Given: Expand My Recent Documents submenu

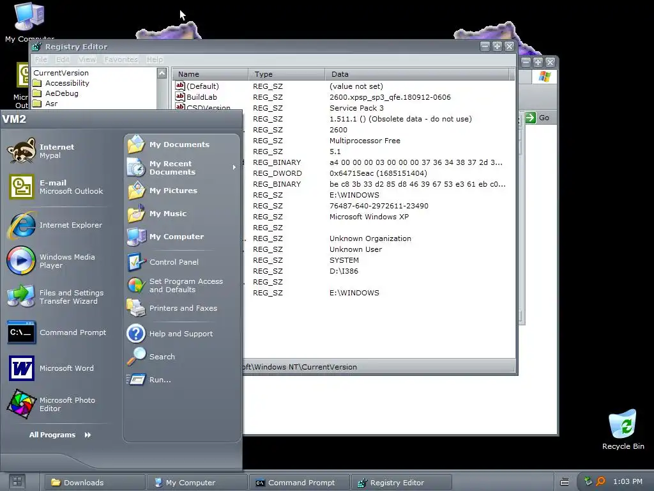Looking at the screenshot, I should (234, 168).
